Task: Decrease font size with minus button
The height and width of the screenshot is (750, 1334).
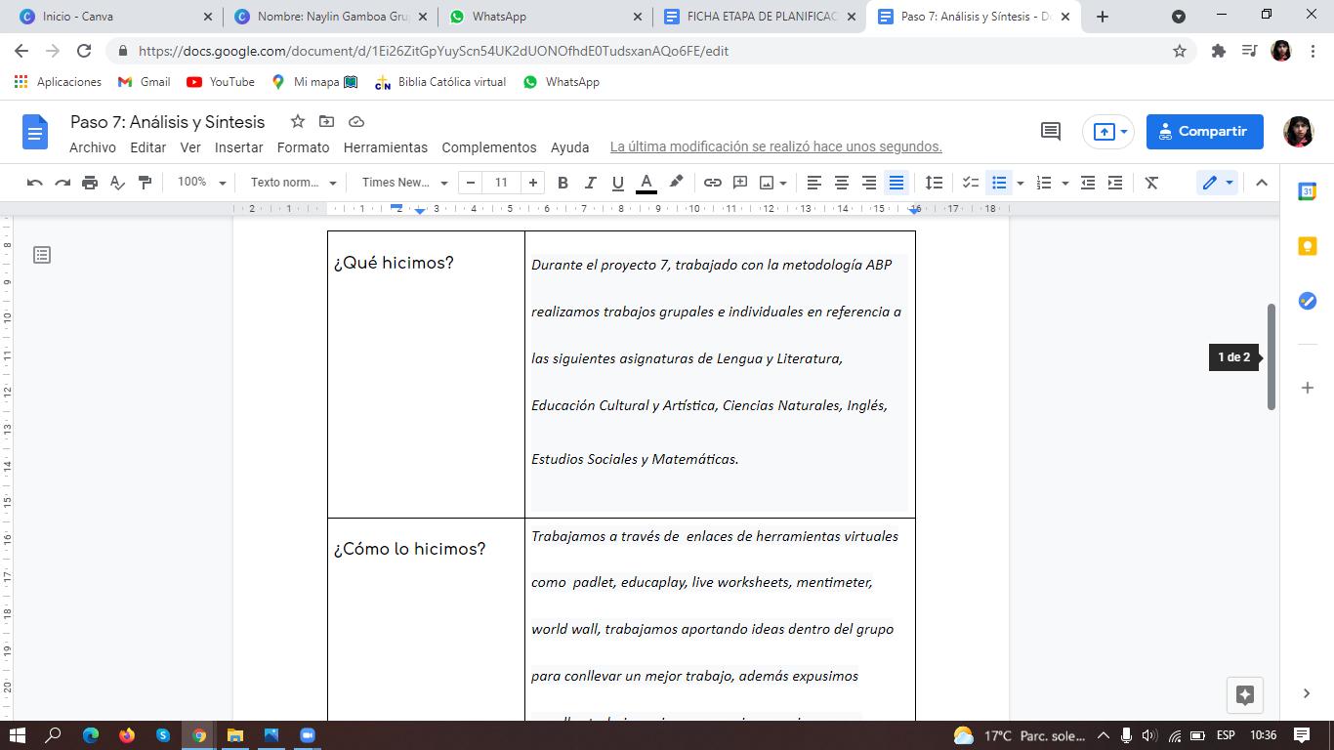Action: (x=471, y=183)
